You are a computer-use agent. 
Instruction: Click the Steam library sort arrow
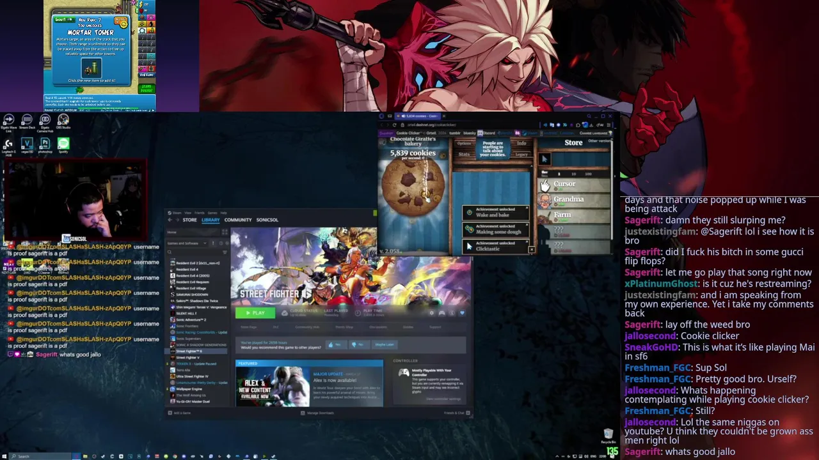pos(212,243)
